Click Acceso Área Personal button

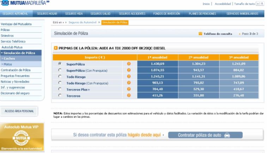point(19,111)
